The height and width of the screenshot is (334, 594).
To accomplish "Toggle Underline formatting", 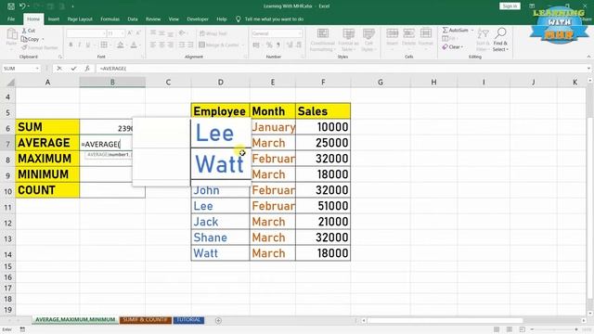I will point(88,45).
